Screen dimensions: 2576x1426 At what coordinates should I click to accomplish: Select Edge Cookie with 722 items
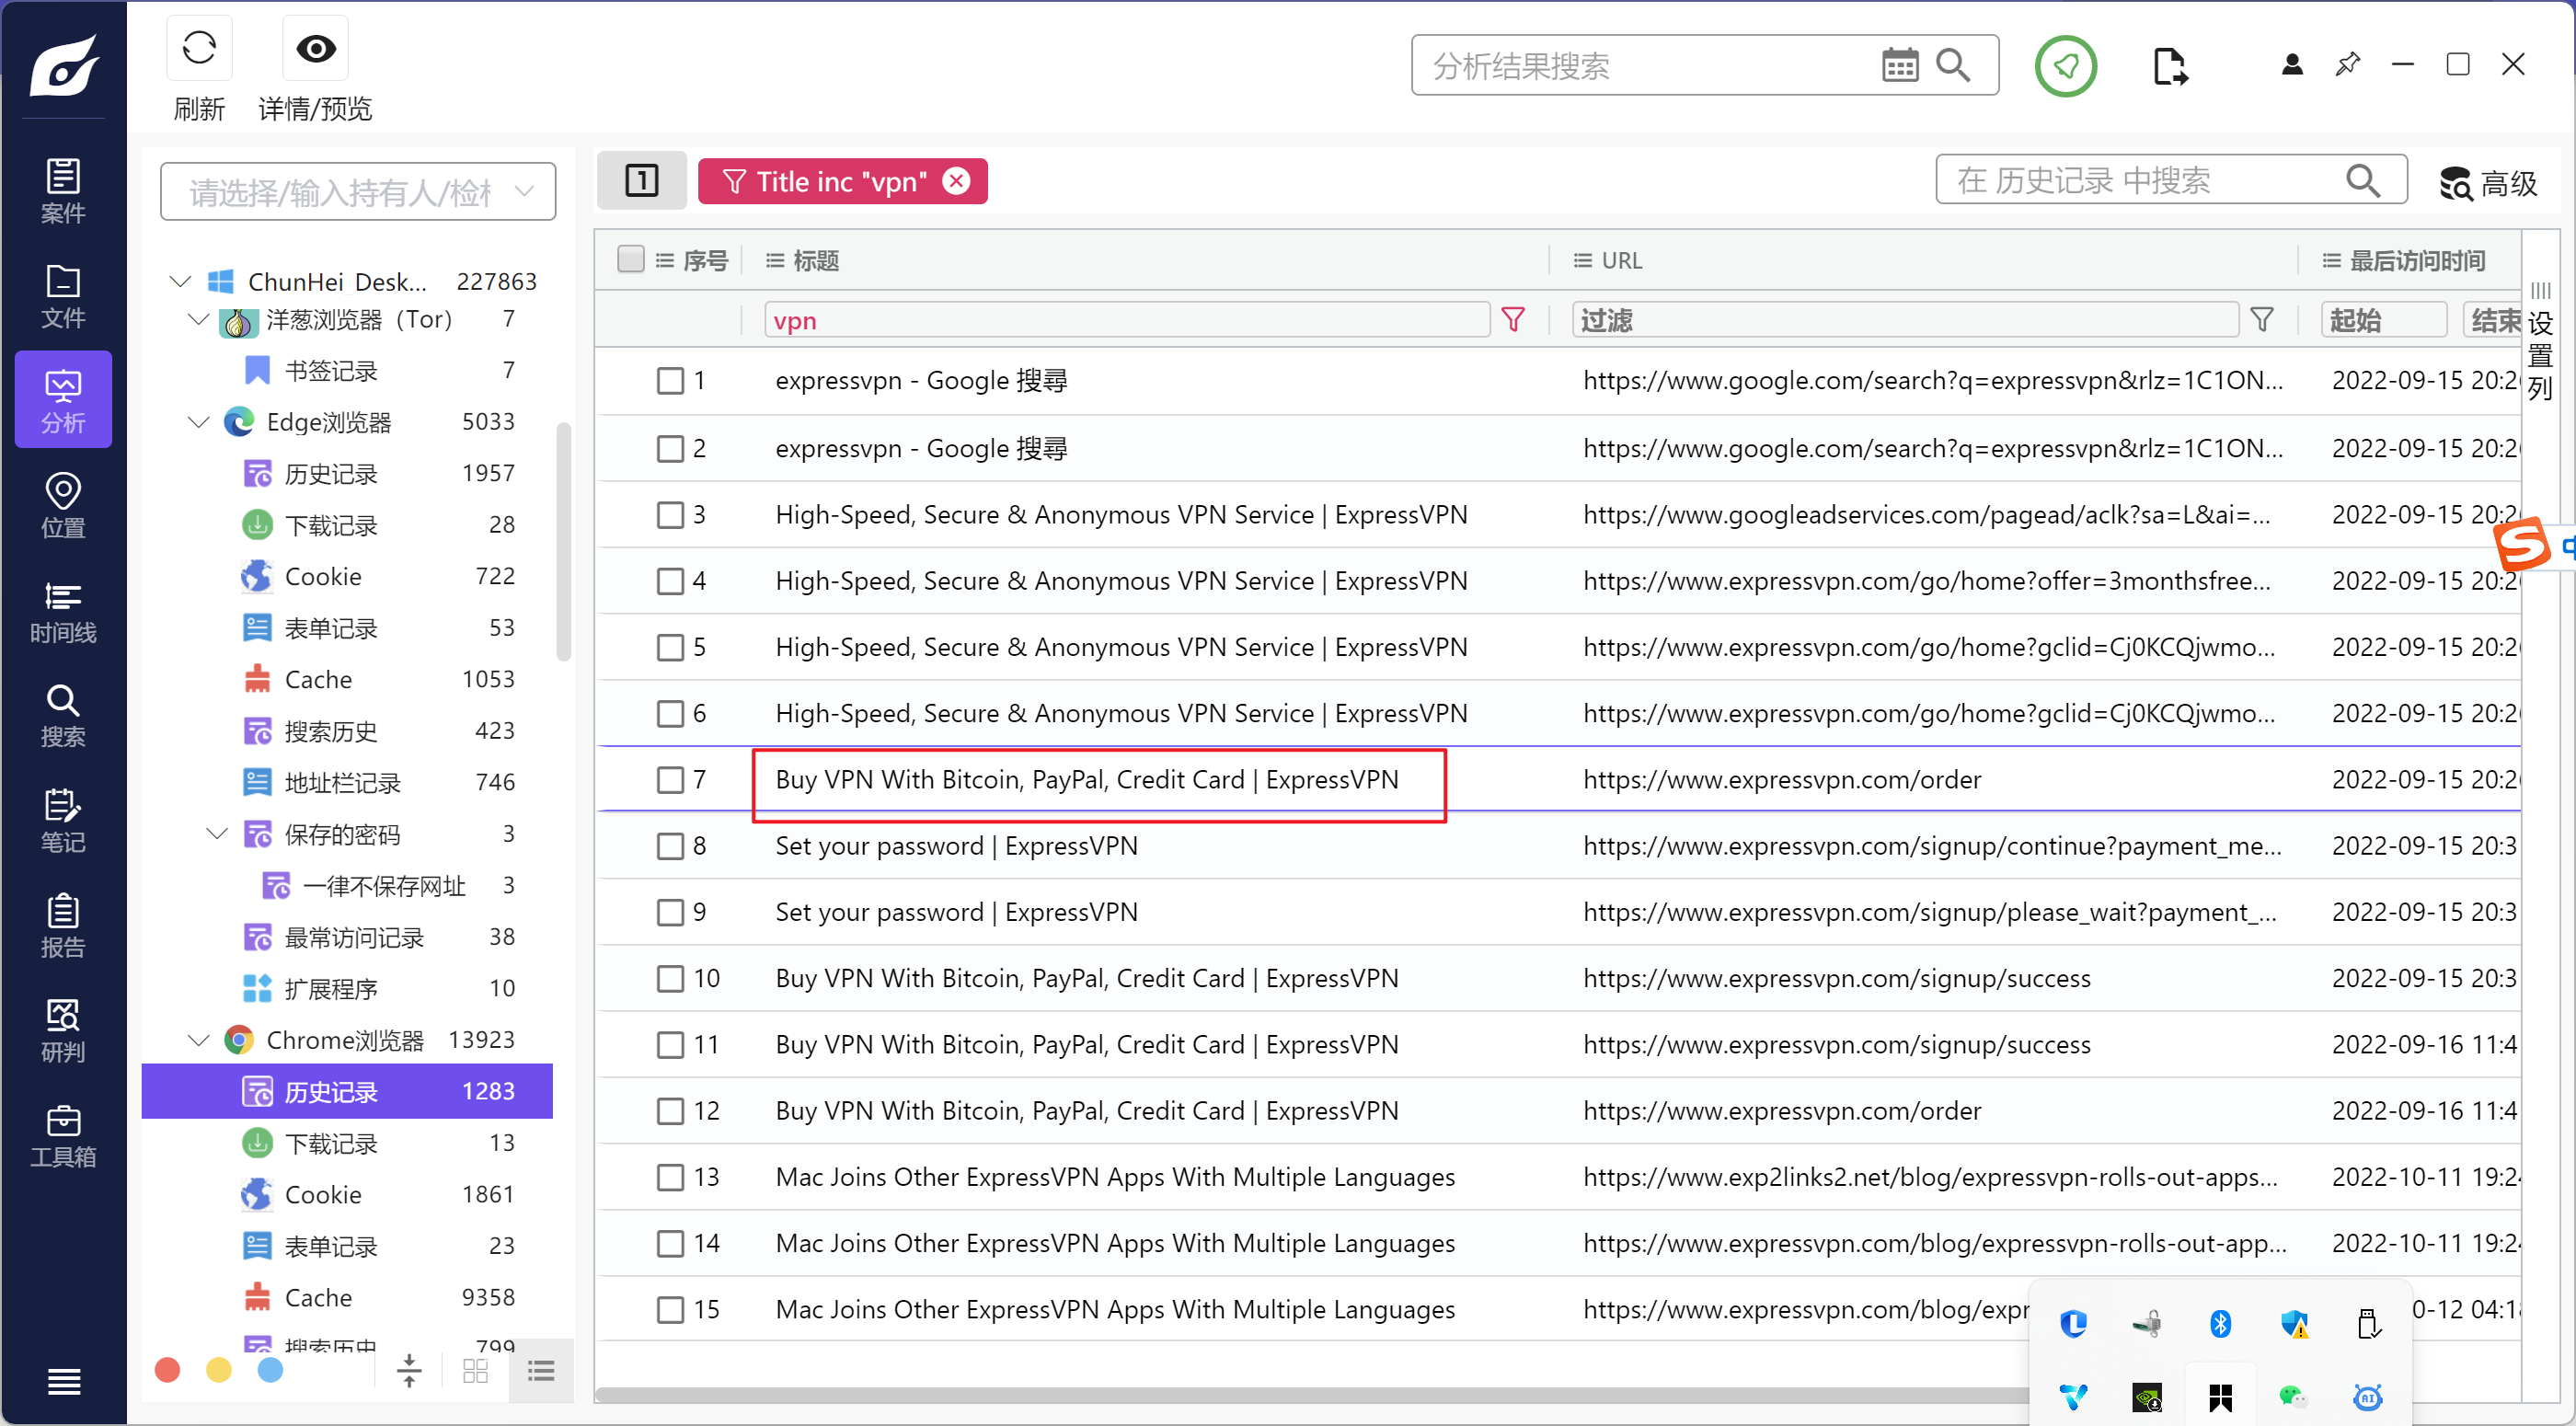347,577
